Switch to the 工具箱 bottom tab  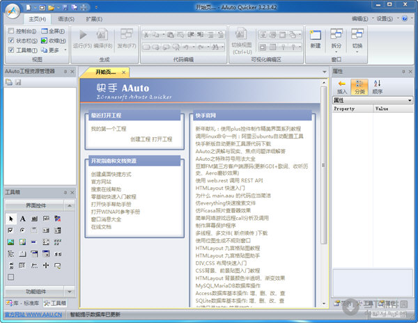pos(55,303)
